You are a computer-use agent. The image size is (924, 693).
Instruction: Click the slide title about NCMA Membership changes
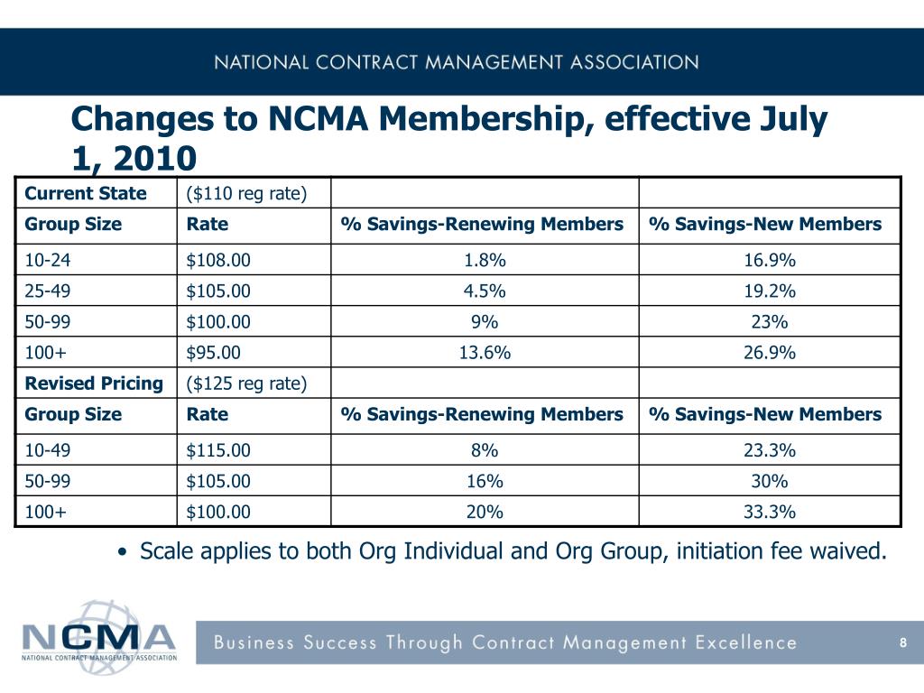(449, 138)
